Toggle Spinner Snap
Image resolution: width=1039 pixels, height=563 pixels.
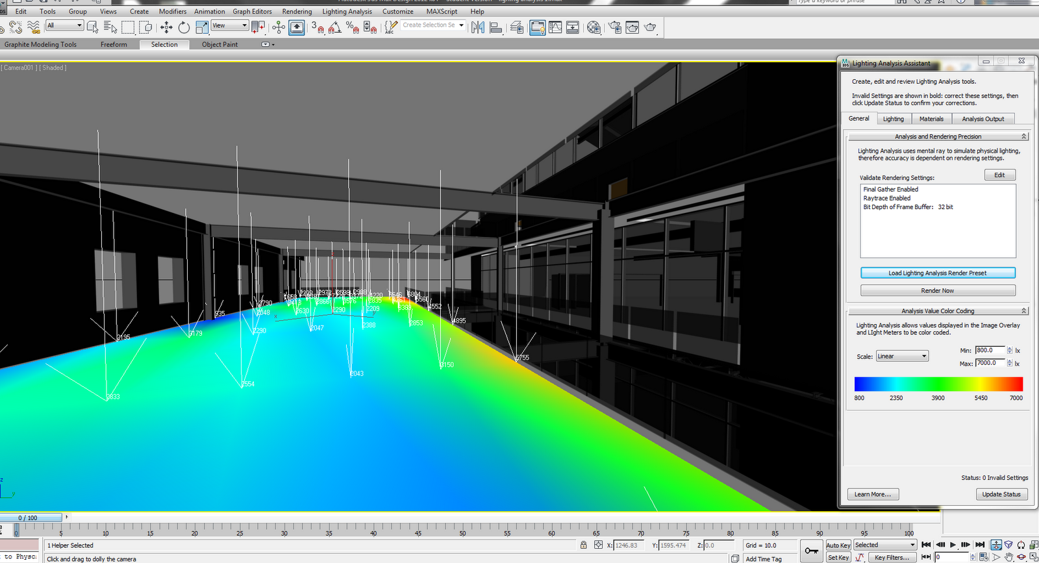click(x=370, y=27)
